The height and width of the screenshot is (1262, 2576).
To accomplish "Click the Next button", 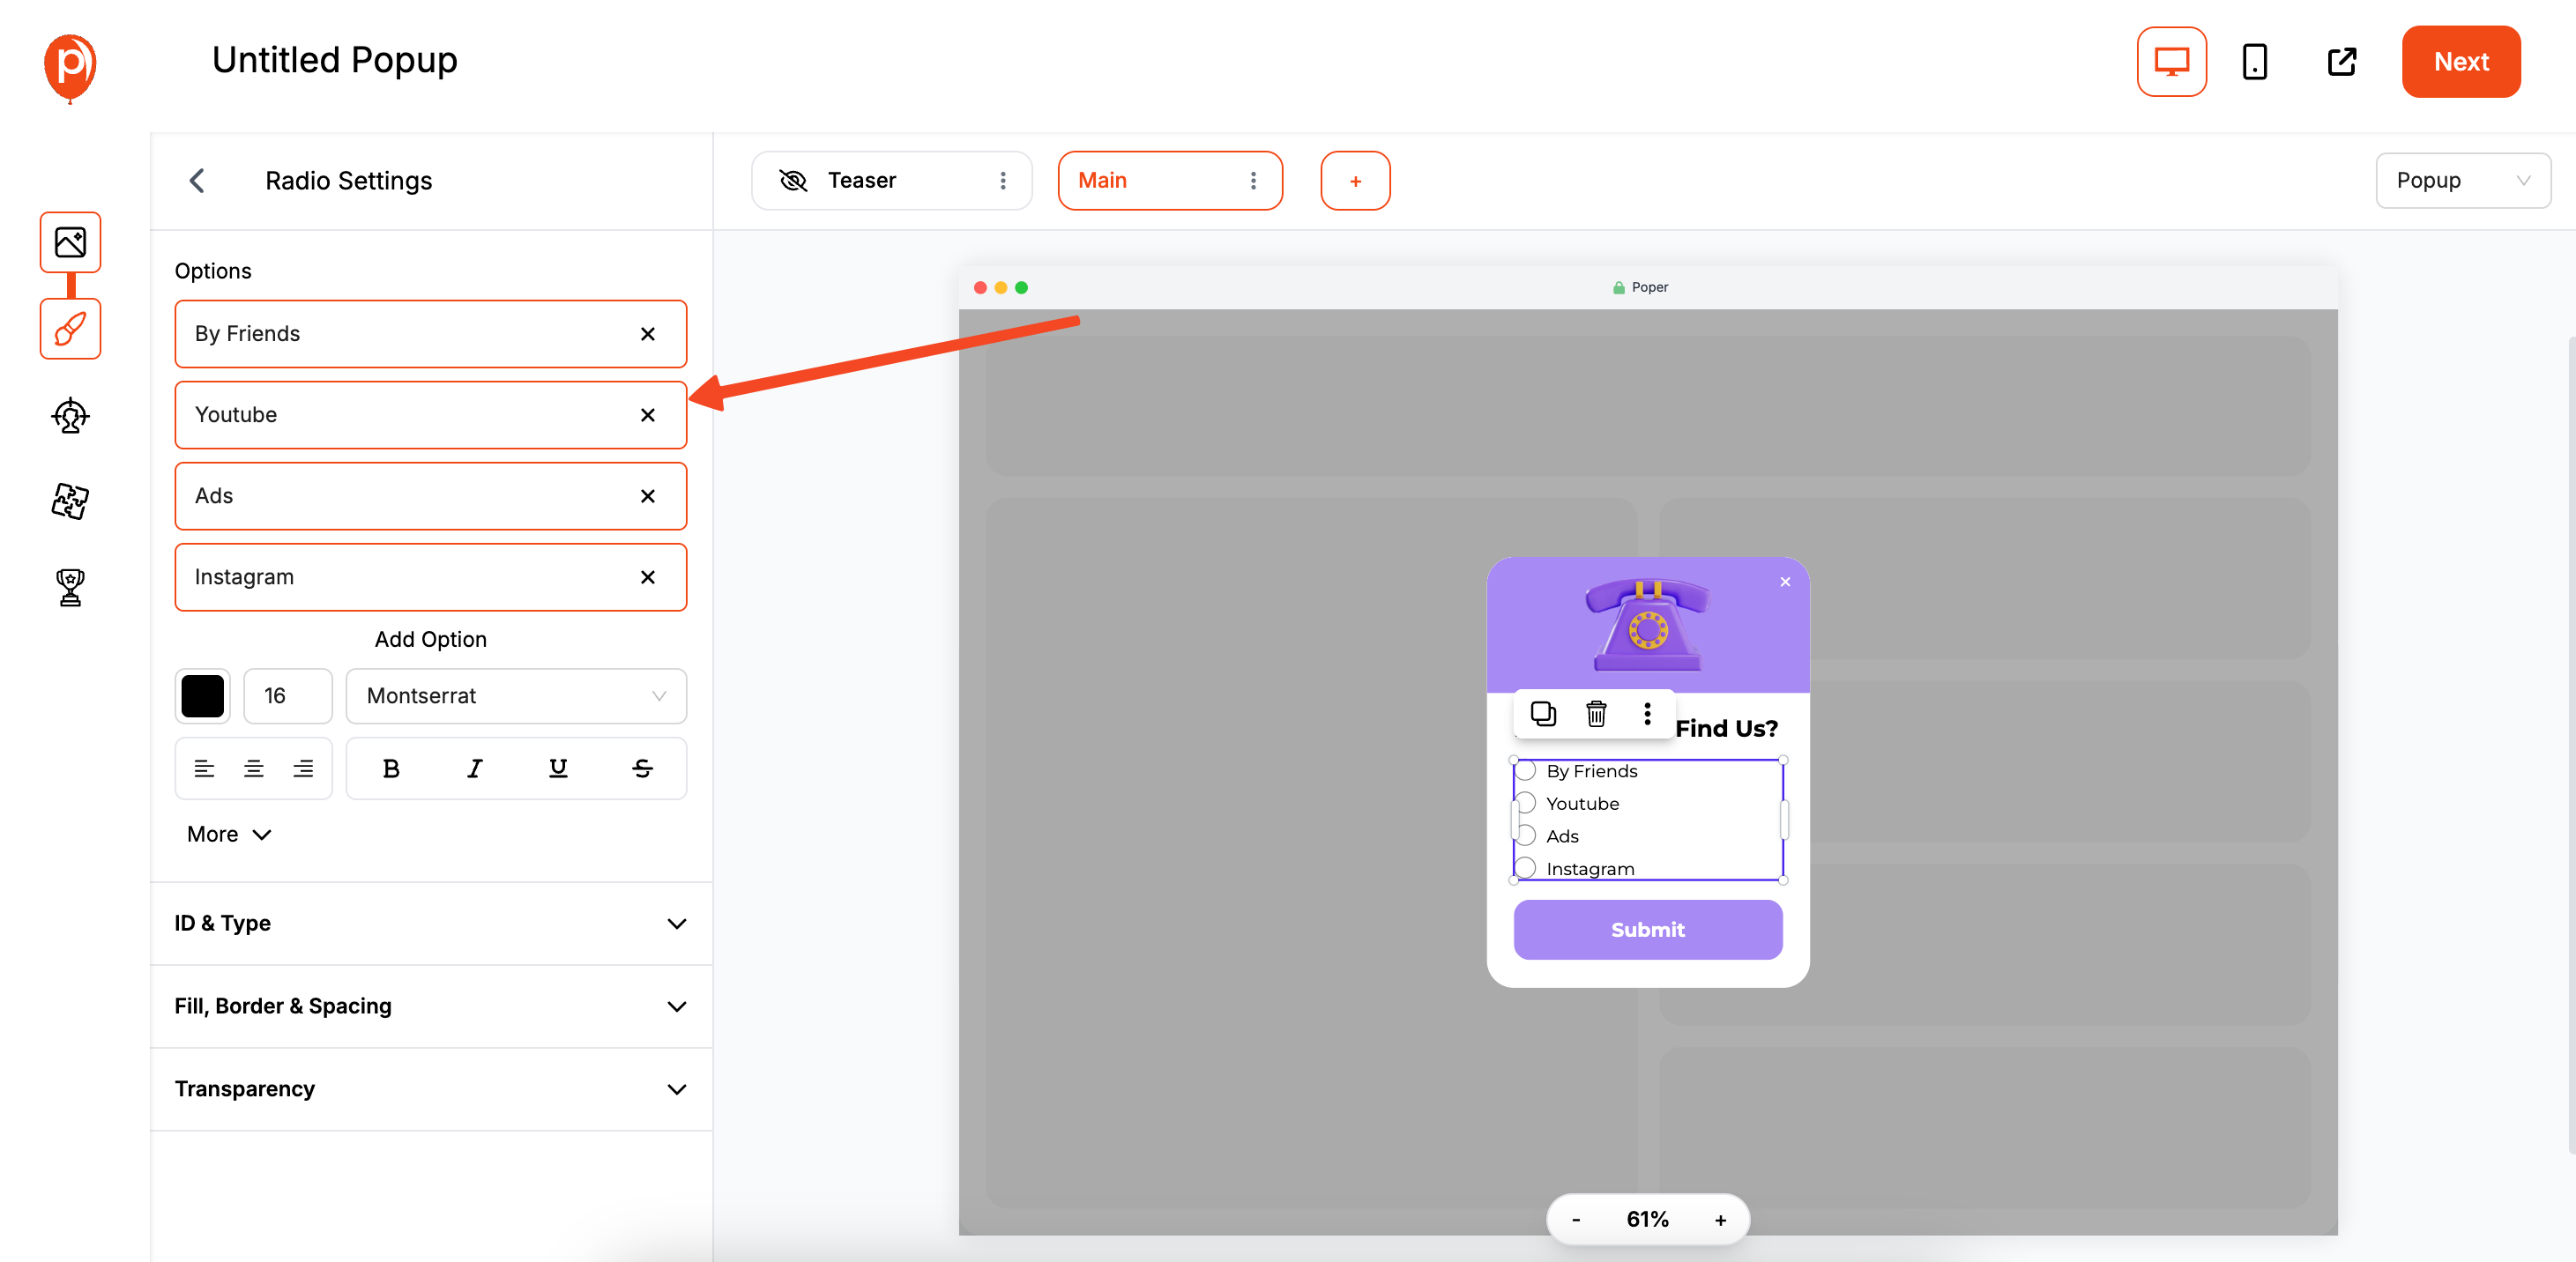I will (x=2460, y=62).
